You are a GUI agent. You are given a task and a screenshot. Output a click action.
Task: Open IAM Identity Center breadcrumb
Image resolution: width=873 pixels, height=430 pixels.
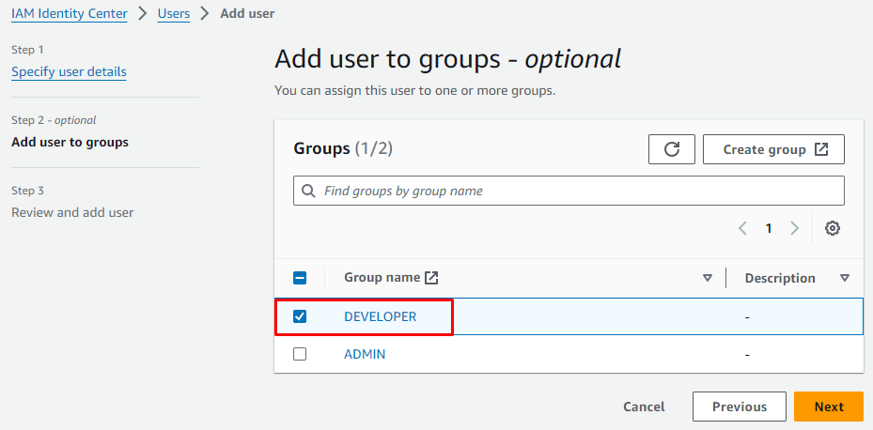(69, 14)
